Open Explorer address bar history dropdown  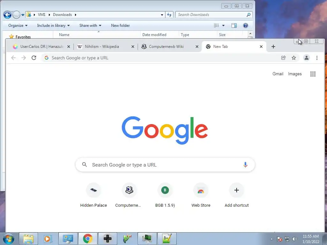click(x=162, y=15)
